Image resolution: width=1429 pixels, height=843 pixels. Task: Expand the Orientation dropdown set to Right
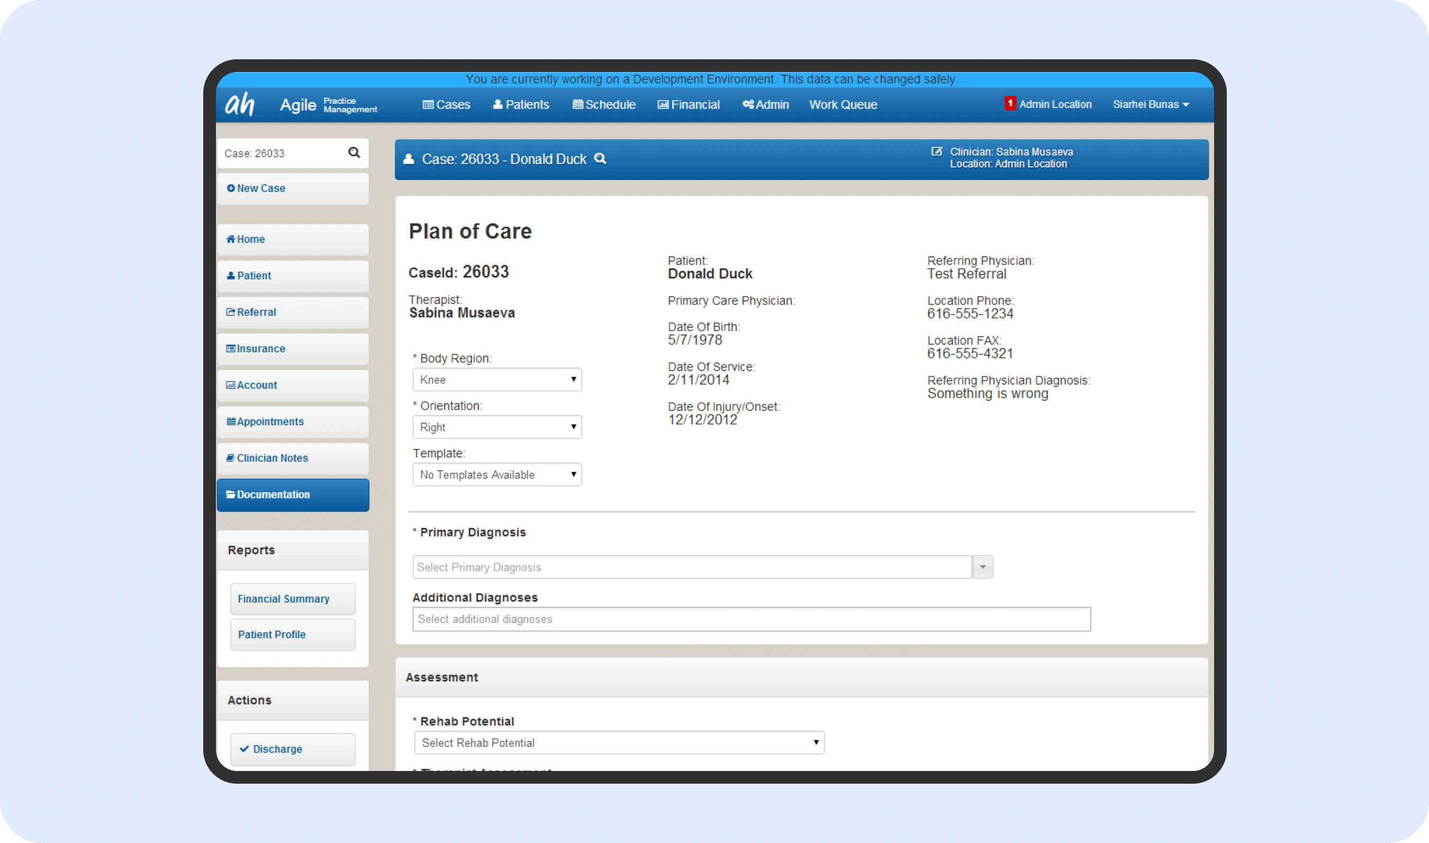(497, 427)
